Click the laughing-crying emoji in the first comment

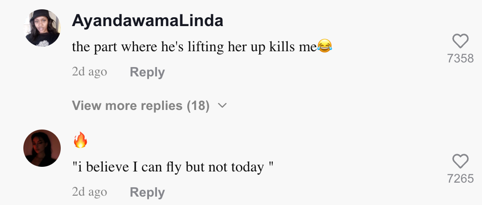point(324,46)
